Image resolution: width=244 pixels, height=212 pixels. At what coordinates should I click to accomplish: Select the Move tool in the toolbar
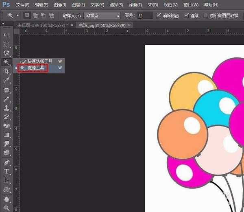pos(7,35)
